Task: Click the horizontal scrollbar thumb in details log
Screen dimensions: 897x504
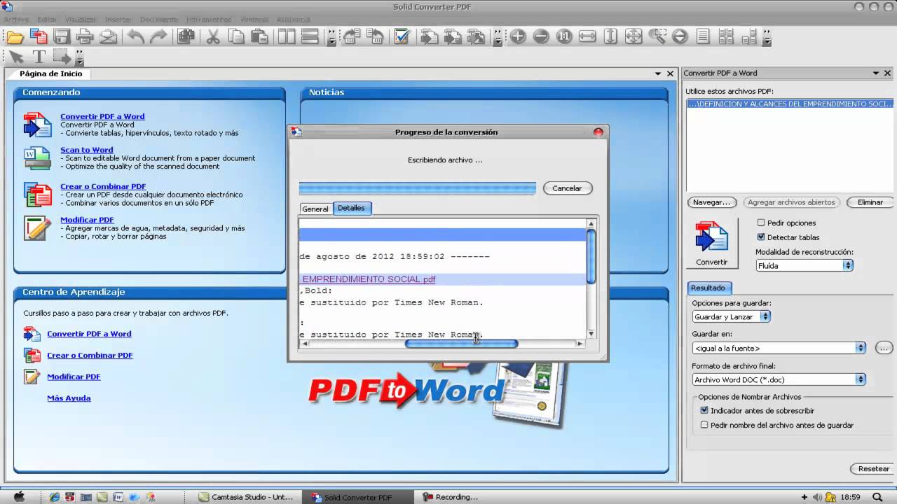Action: pyautogui.click(x=462, y=344)
